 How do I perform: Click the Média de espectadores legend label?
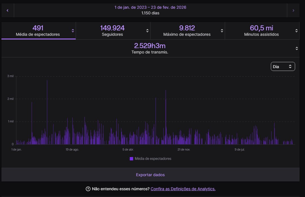point(153,159)
